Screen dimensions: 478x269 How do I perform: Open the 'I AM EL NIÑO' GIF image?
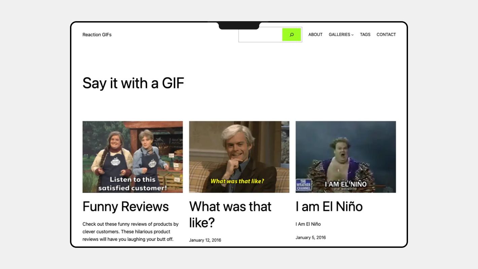tap(346, 157)
